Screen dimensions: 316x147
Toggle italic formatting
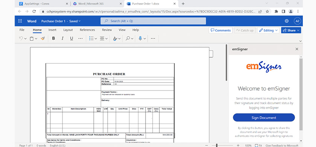pos(62,38)
